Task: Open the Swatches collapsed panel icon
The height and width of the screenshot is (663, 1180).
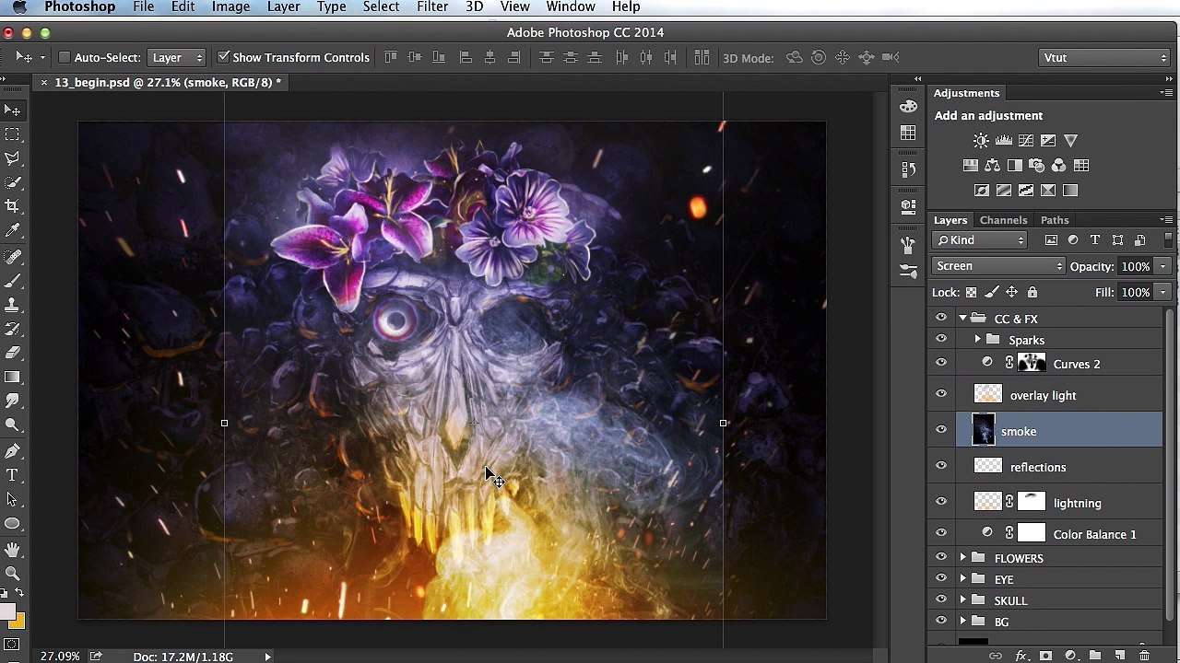Action: coord(908,134)
